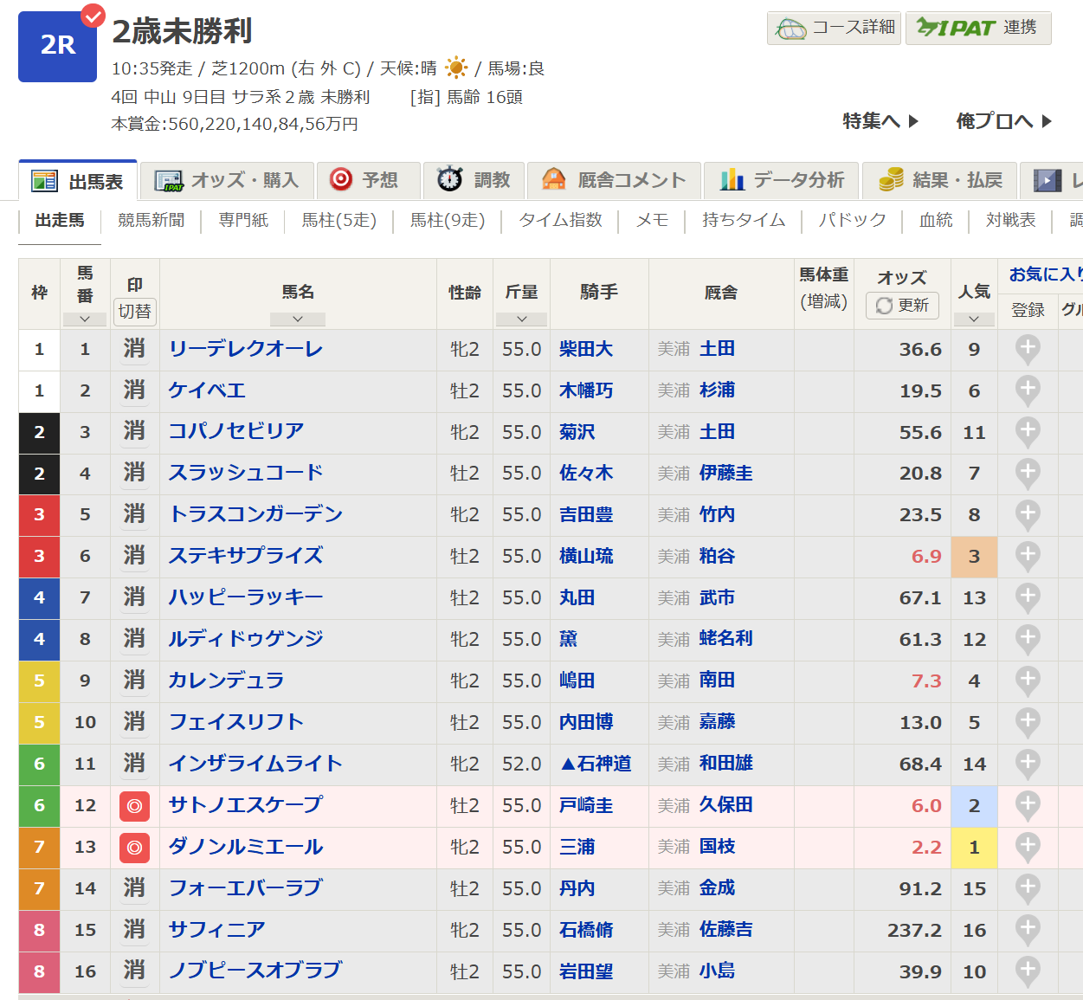Screen dimensions: 1083x1000
Task: Expand the 馬名 sort dropdown
Action: click(x=297, y=319)
